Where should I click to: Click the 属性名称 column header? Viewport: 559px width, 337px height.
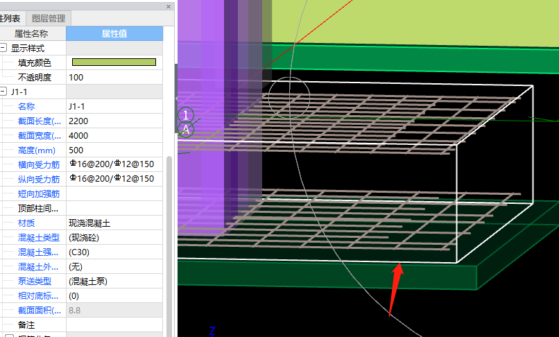click(31, 33)
